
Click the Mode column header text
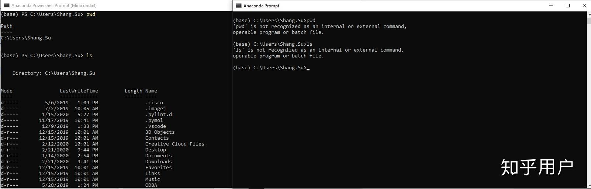click(7, 91)
